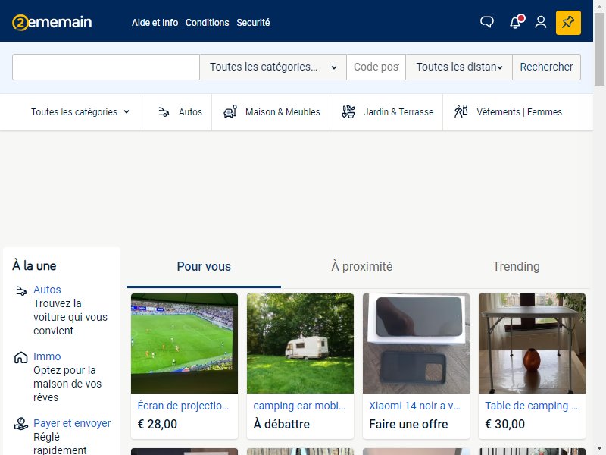606x455 pixels.
Task: Open the Conditions link in header
Action: 207,23
